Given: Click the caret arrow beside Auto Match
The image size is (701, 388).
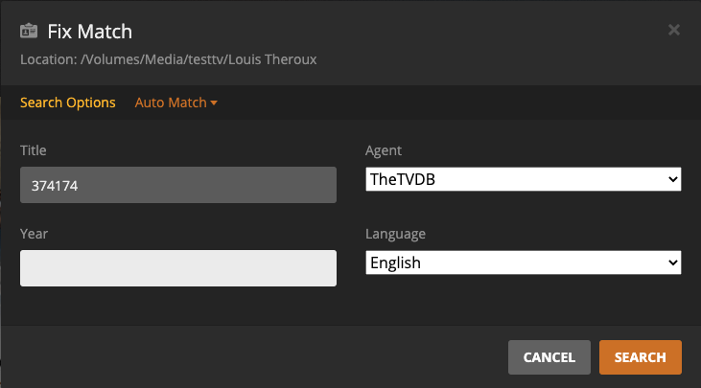Looking at the screenshot, I should [x=214, y=103].
